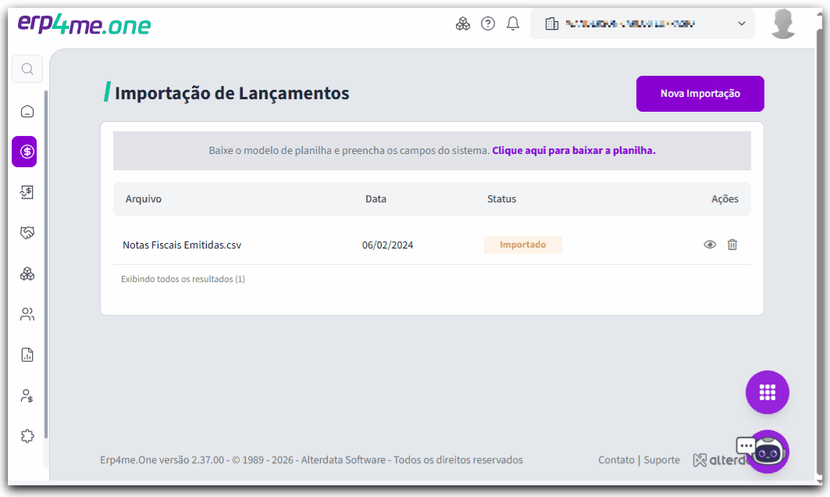
Task: Delete the Notas Fiscais Emitidas.csv import
Action: tap(732, 245)
